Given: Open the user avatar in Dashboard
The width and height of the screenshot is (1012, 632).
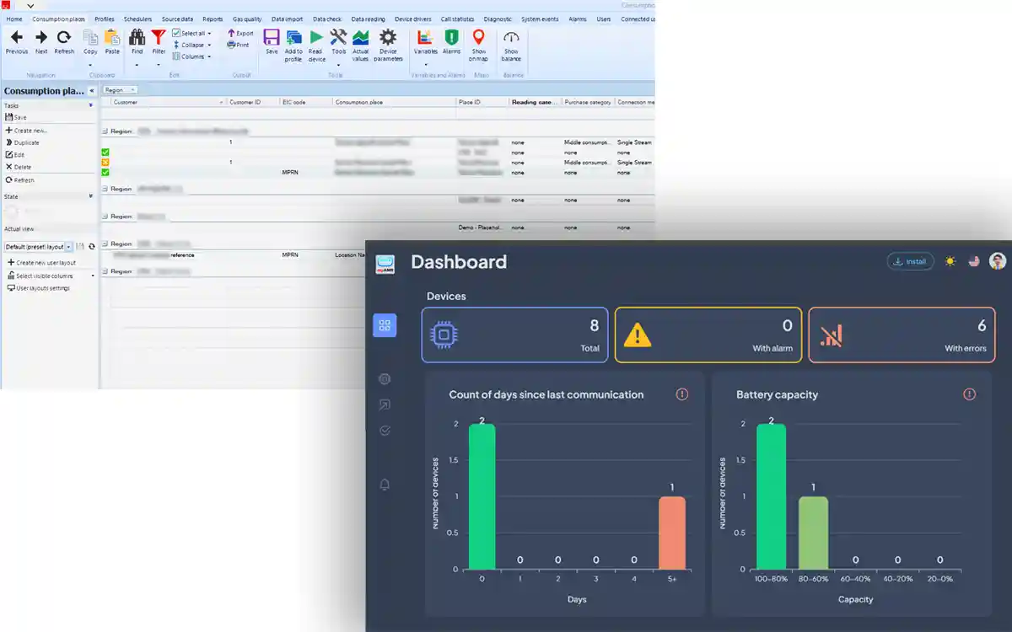Looking at the screenshot, I should tap(998, 261).
